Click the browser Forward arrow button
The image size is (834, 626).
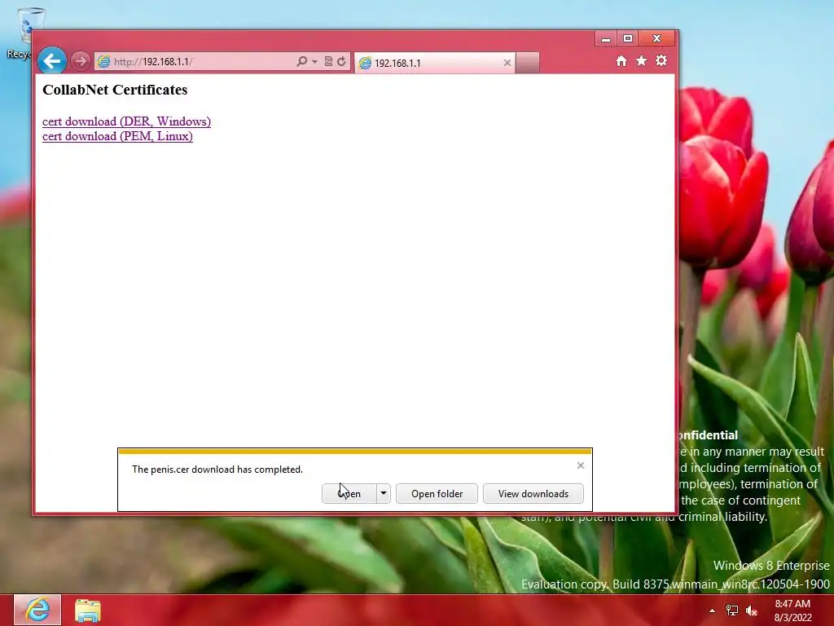point(81,61)
